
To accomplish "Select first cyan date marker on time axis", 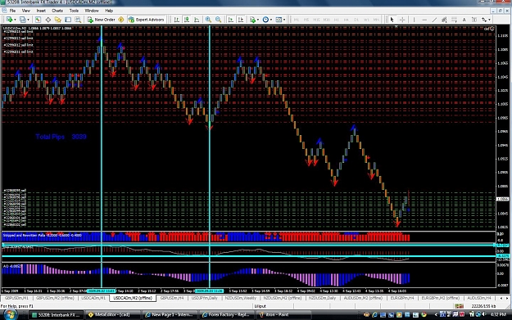I will point(102,291).
